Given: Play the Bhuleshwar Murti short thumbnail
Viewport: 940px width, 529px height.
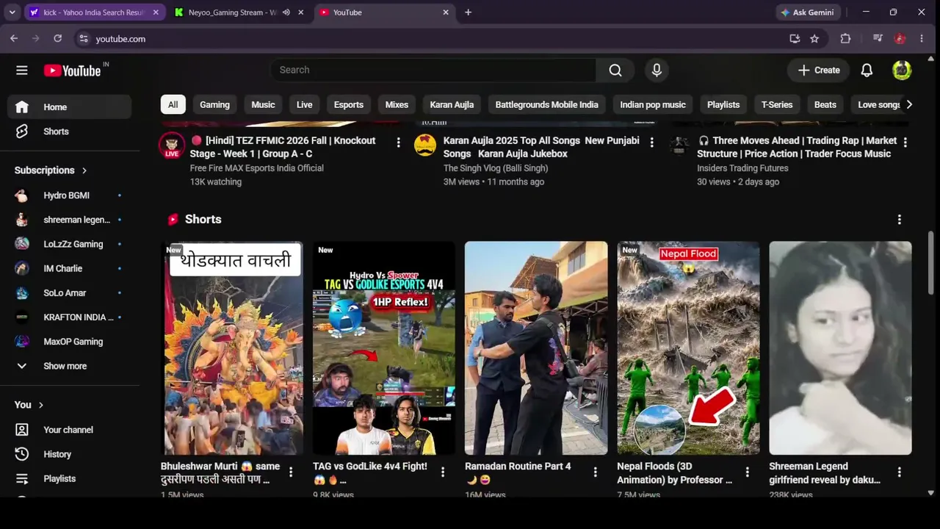Looking at the screenshot, I should (x=232, y=348).
